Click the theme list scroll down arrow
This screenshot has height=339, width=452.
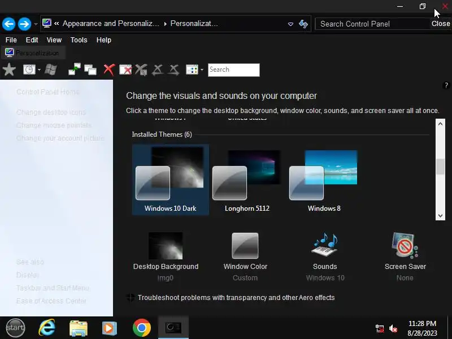pos(440,215)
